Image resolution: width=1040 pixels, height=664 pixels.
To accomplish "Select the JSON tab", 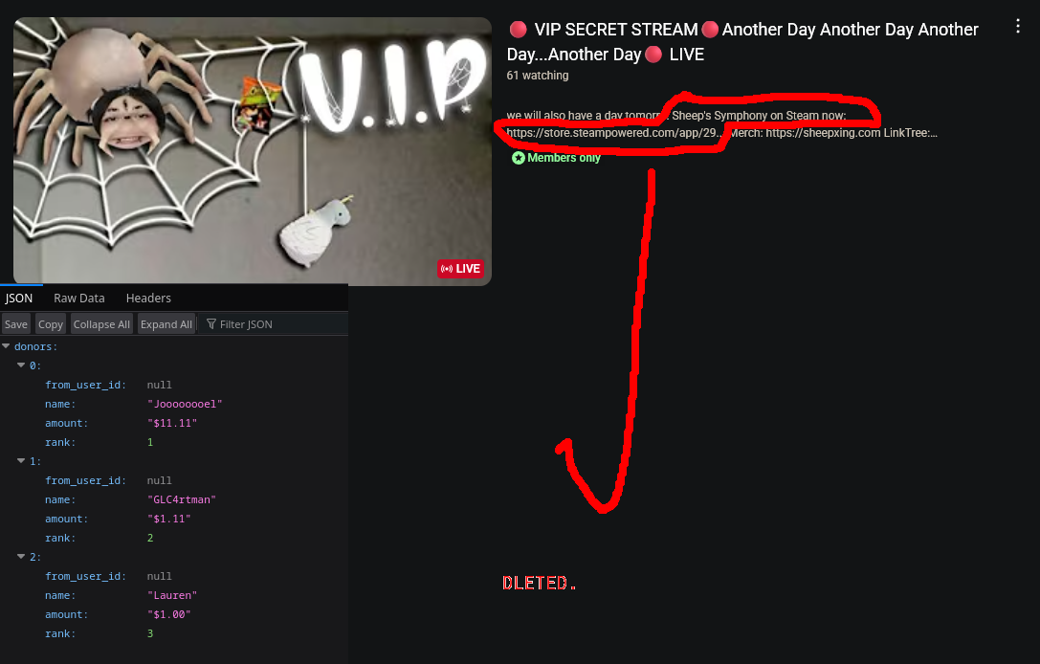I will tap(19, 298).
